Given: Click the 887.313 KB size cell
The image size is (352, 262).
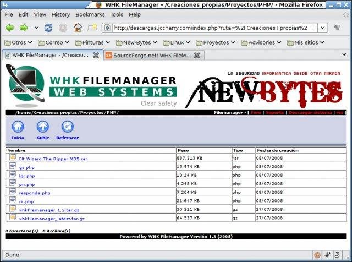Looking at the screenshot, I should [x=204, y=158].
